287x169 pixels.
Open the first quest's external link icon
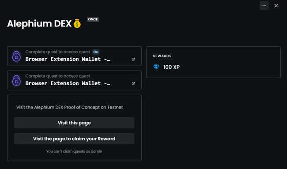point(133,59)
